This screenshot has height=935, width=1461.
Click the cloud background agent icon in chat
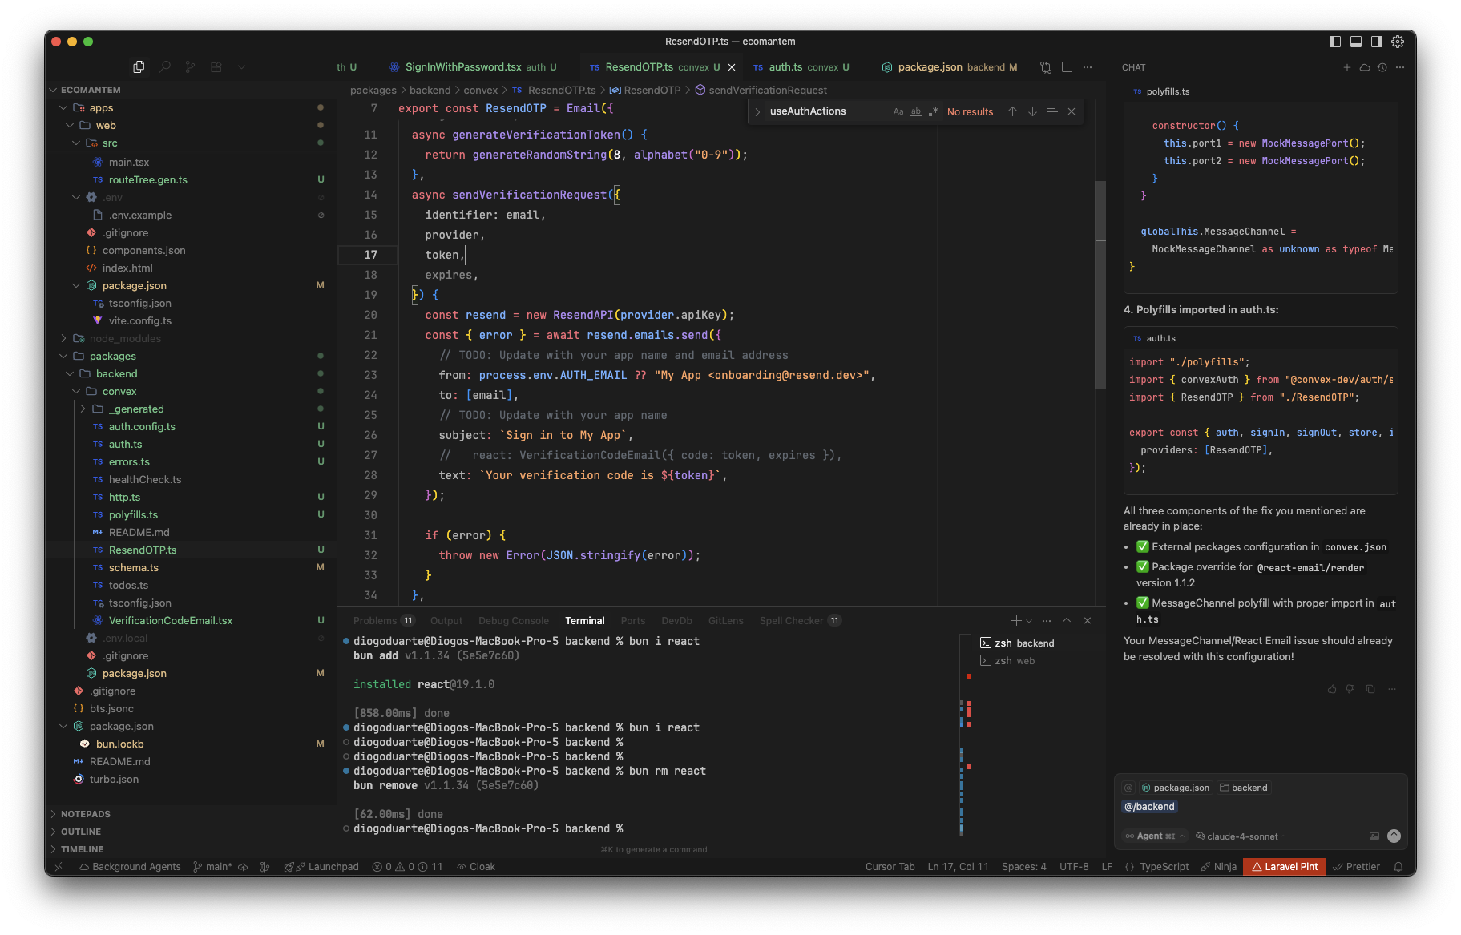coord(1365,67)
